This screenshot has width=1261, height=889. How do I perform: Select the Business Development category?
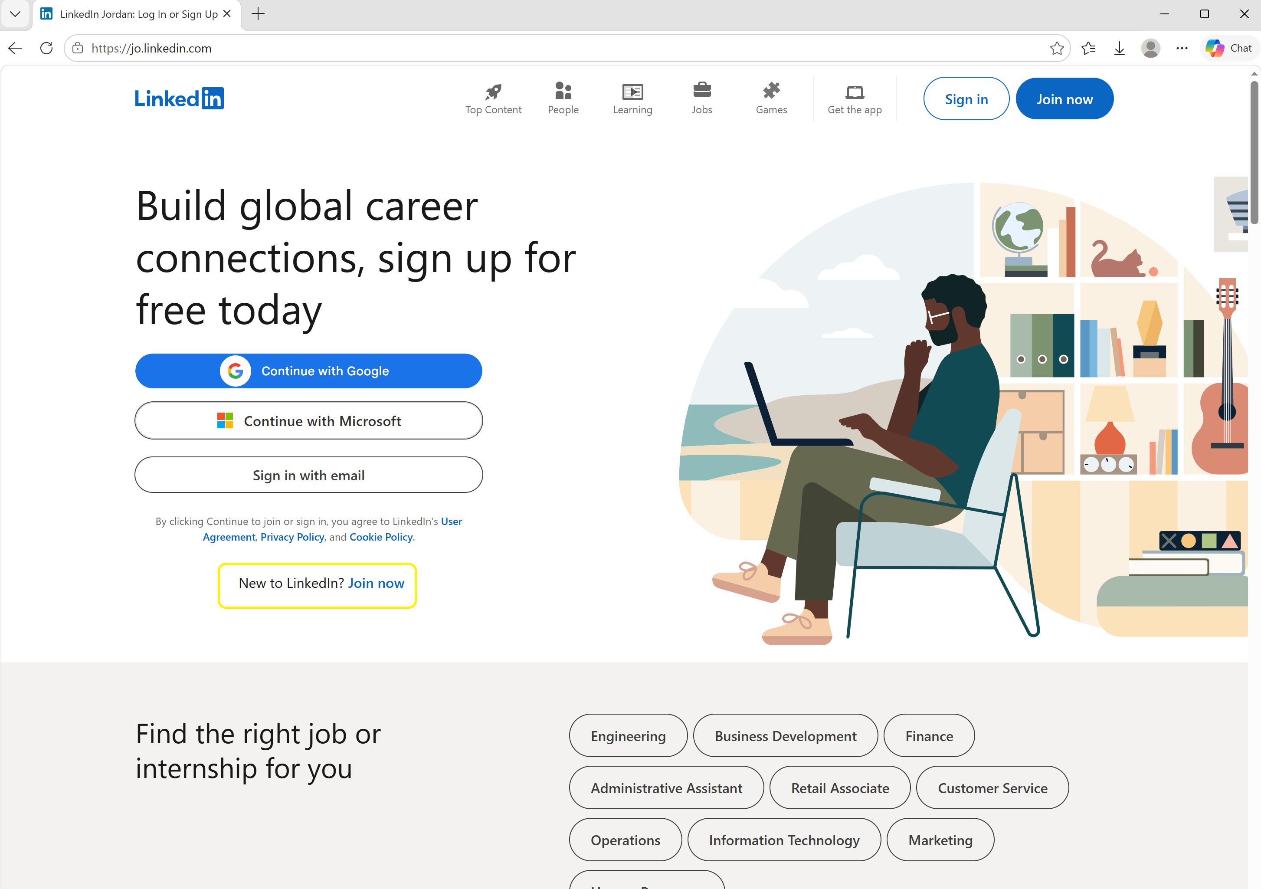(x=786, y=736)
